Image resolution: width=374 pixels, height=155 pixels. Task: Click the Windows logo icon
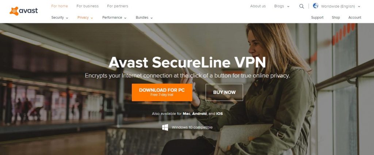tap(165, 127)
